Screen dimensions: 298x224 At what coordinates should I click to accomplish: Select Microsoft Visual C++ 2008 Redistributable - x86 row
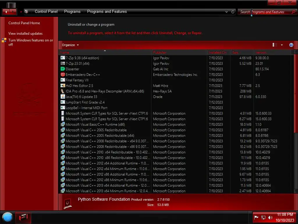[176, 146]
